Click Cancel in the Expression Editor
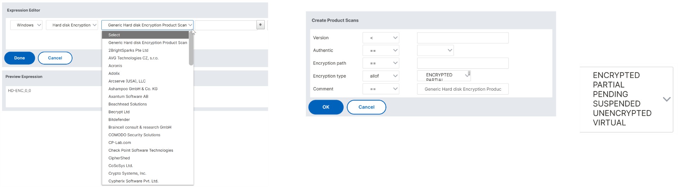The height and width of the screenshot is (187, 678). (55, 58)
